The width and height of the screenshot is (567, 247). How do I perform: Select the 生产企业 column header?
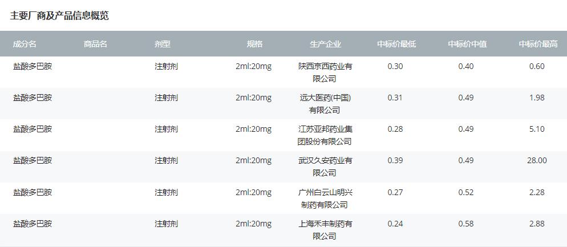tap(325, 44)
